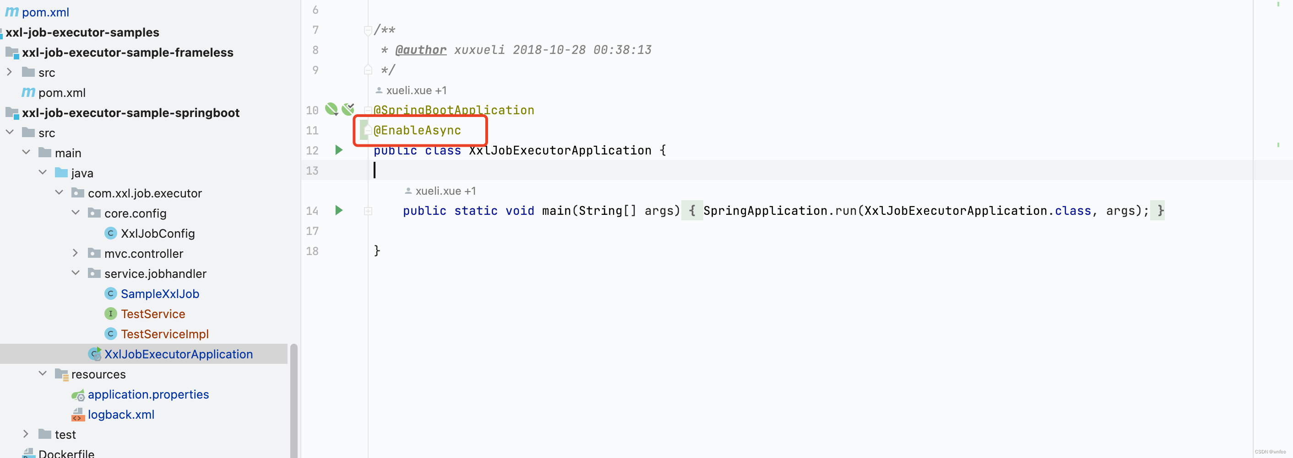This screenshot has height=458, width=1293.
Task: Click the Dockerfile icon
Action: (x=28, y=453)
